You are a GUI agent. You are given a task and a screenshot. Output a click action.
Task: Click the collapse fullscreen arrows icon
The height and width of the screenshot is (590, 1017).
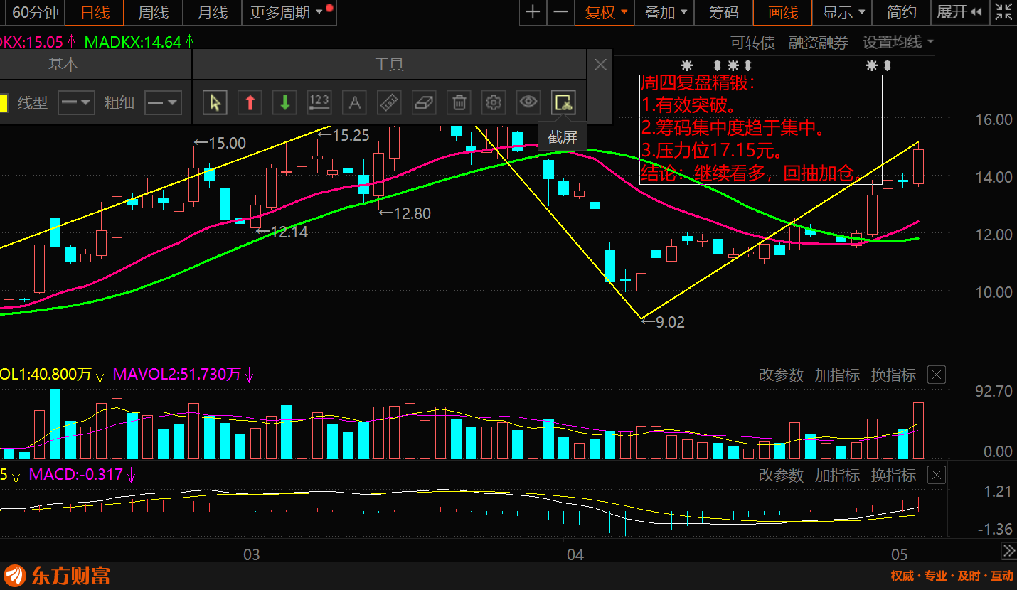[x=1003, y=12]
